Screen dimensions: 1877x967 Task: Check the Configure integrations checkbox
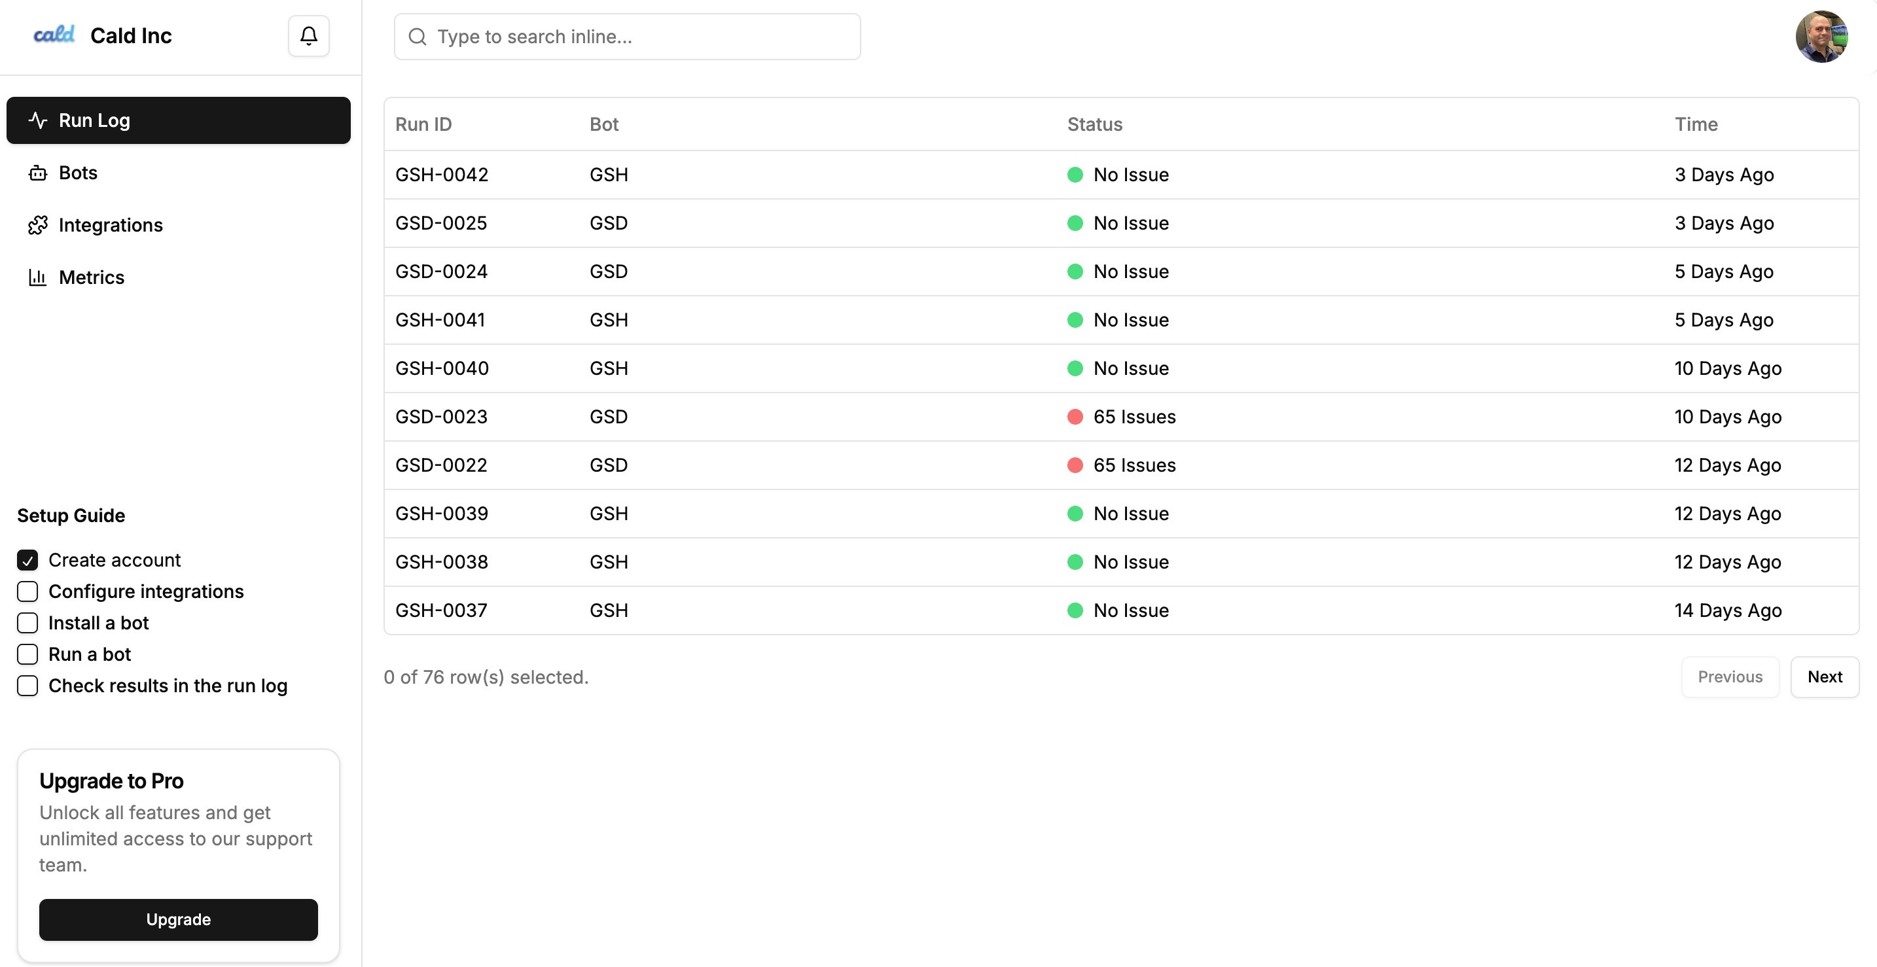pos(27,591)
